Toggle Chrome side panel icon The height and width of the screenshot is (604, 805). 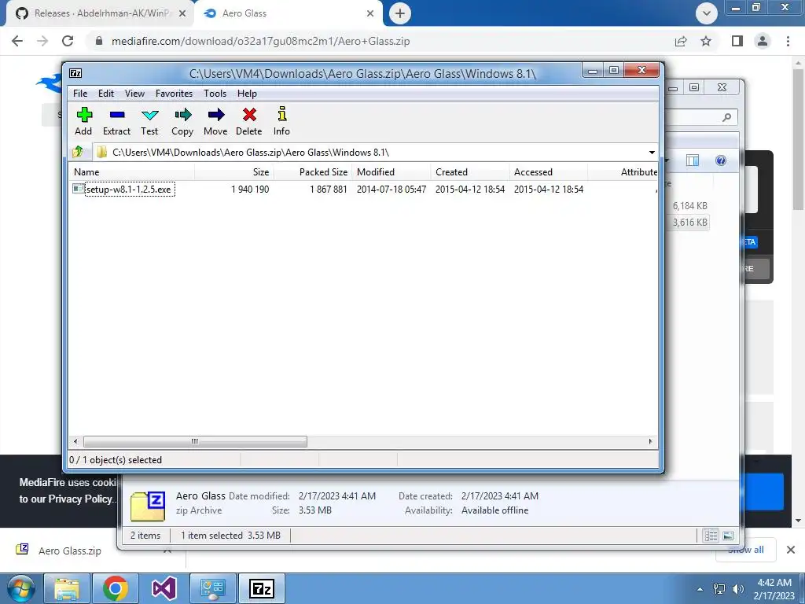pyautogui.click(x=737, y=41)
